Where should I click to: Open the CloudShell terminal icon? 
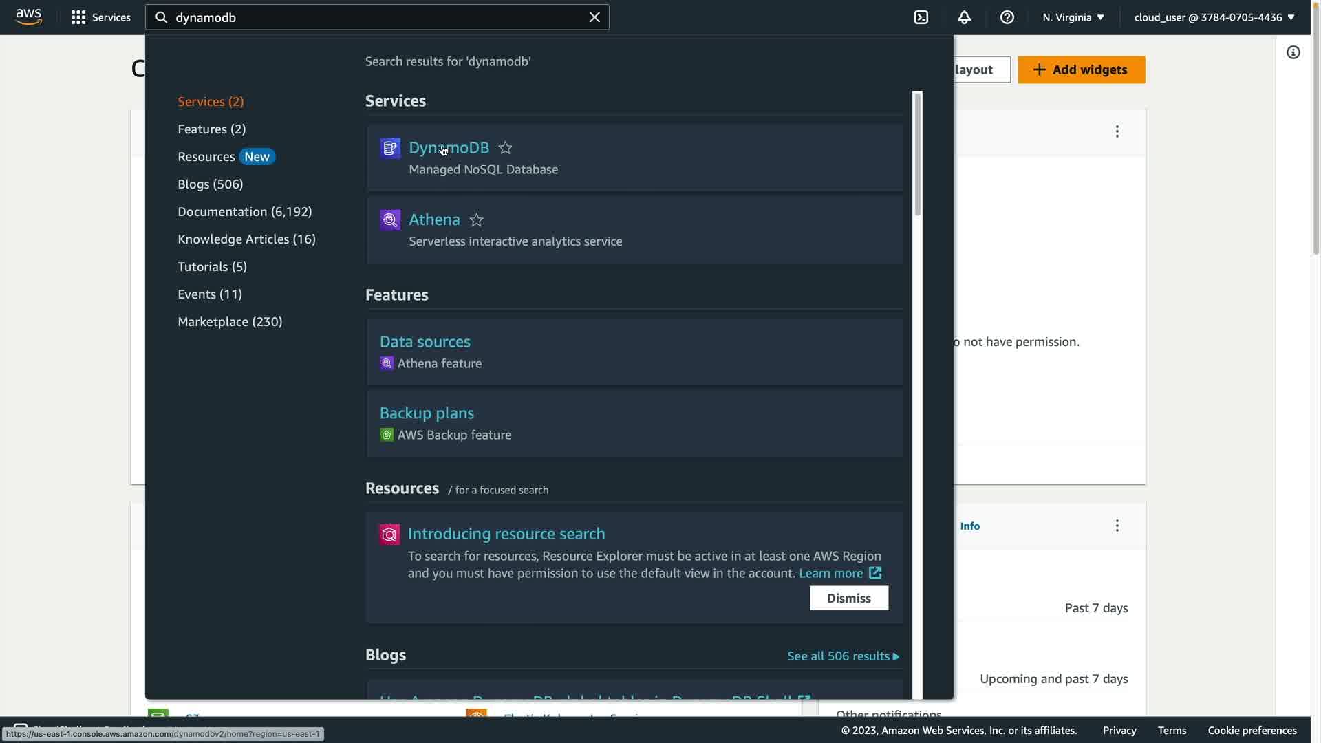[x=921, y=17]
